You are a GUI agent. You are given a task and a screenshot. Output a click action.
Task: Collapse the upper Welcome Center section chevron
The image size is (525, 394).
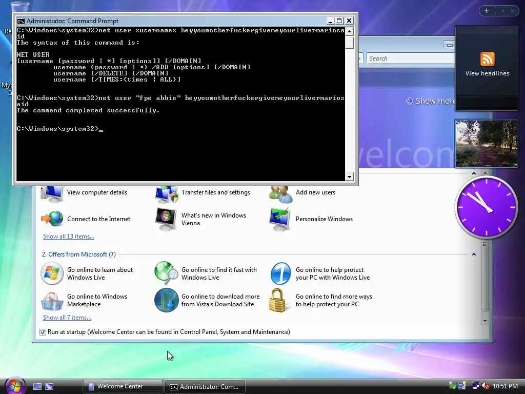[474, 173]
